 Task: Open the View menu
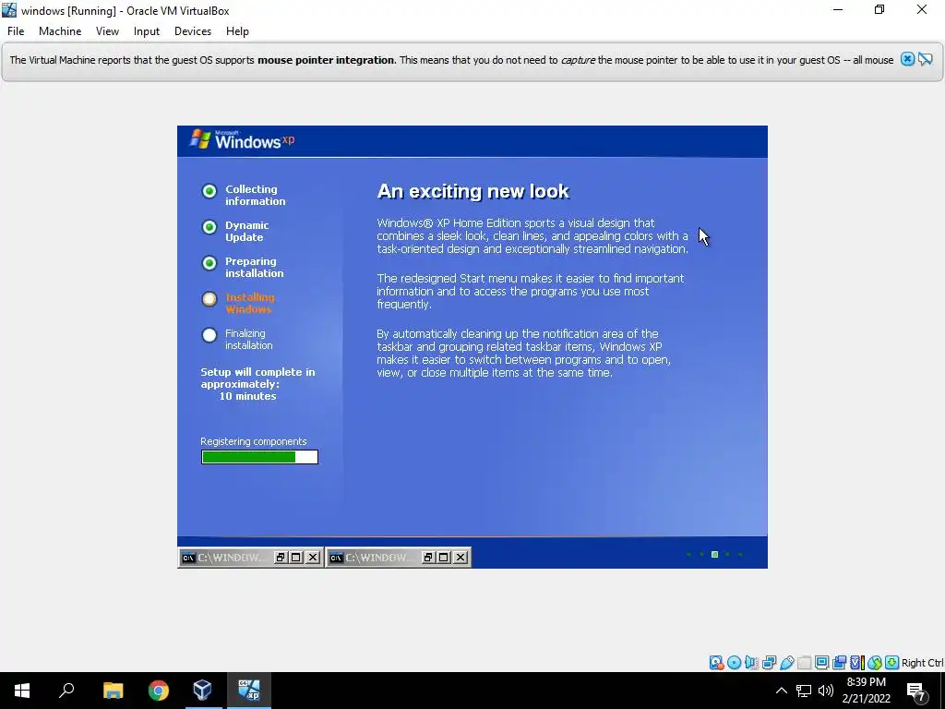coord(107,31)
